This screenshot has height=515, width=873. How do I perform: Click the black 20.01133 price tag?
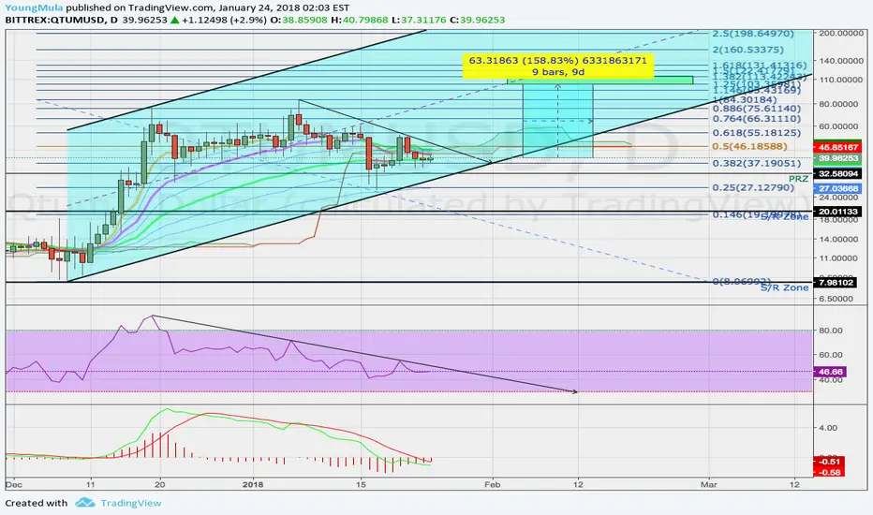pyautogui.click(x=838, y=212)
